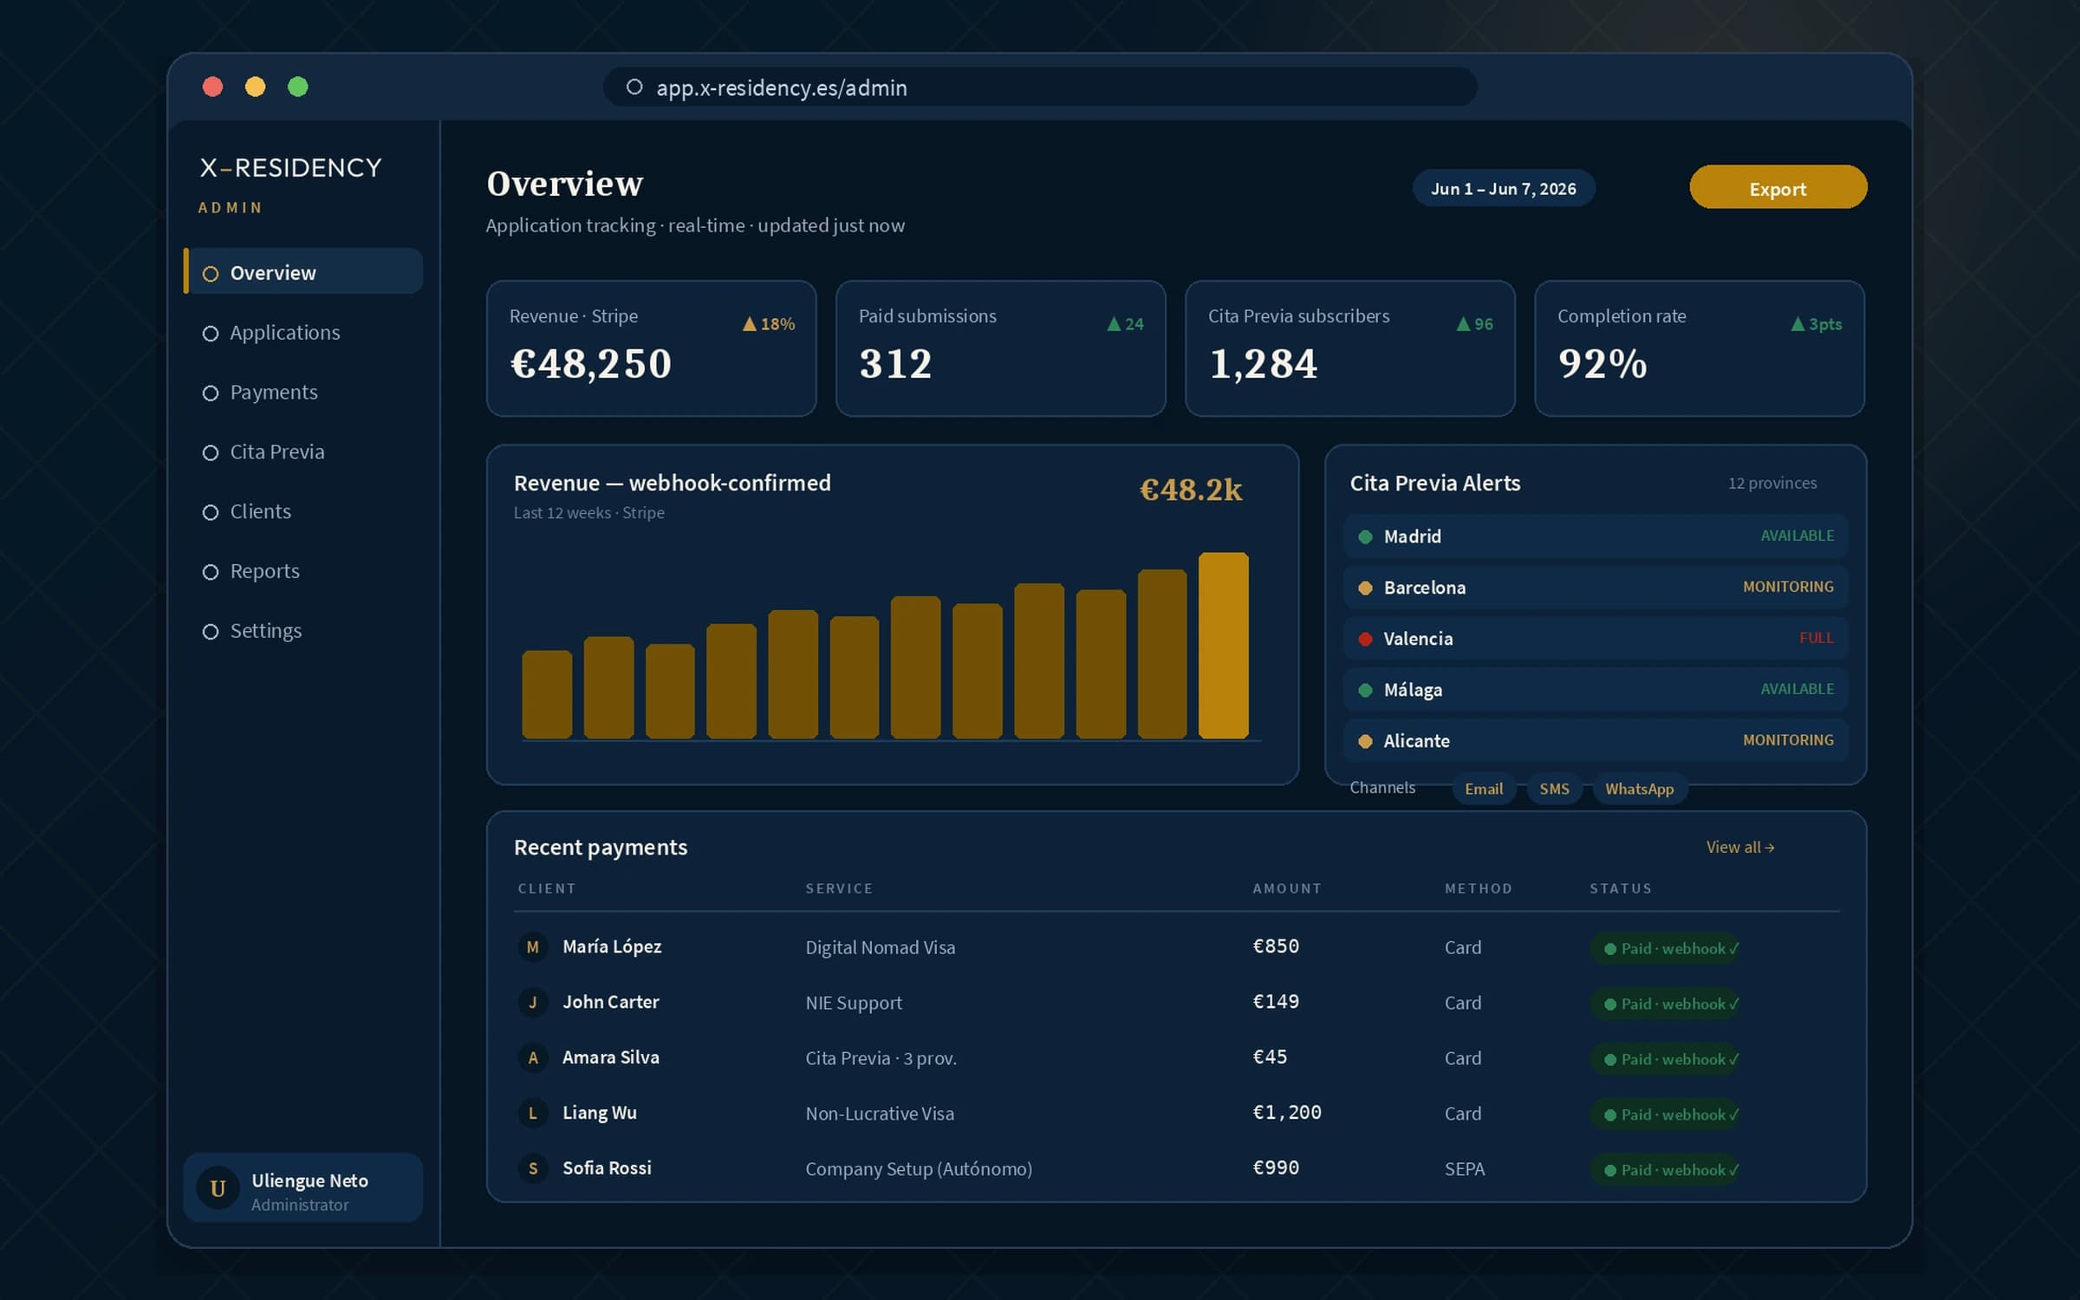
Task: Click the address bar site icon
Action: click(x=634, y=87)
